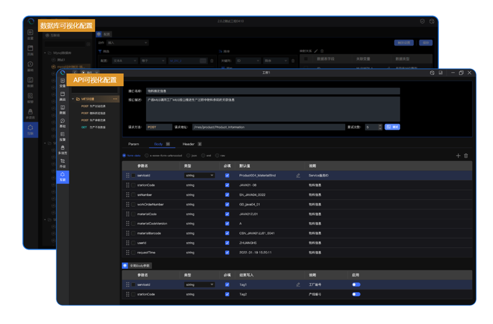493x324 pixels.
Task: Toggle the 启用 switch for Tag1 row
Action: 356,285
